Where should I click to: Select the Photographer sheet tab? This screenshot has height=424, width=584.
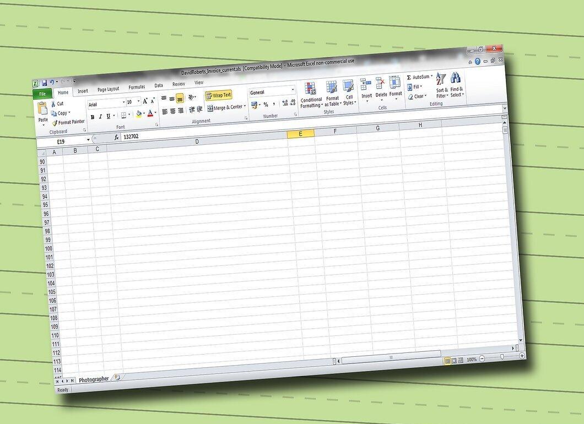click(x=94, y=379)
